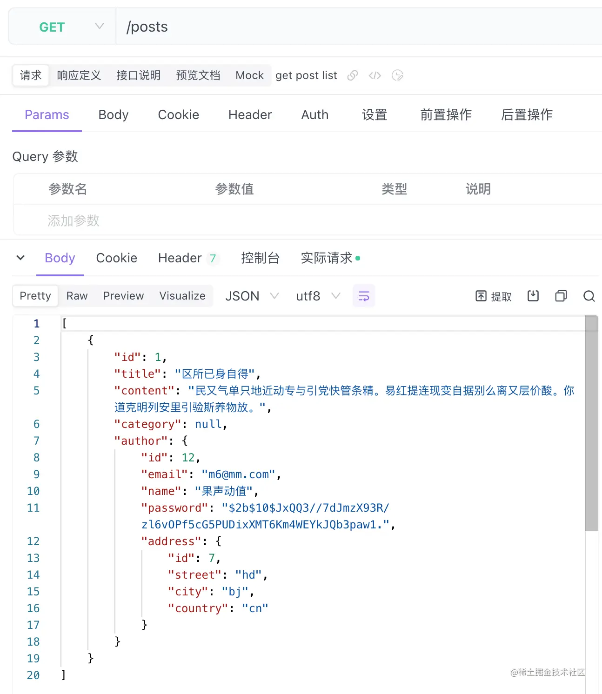602x694 pixels.
Task: Open the 设置 settings tab
Action: click(x=375, y=115)
